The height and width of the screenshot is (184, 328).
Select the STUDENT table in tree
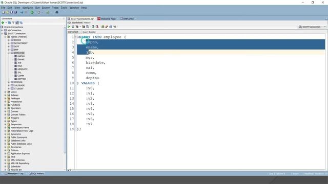click(19, 88)
